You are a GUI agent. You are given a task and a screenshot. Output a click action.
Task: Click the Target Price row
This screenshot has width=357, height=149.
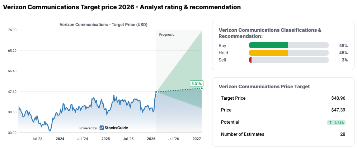click(283, 98)
